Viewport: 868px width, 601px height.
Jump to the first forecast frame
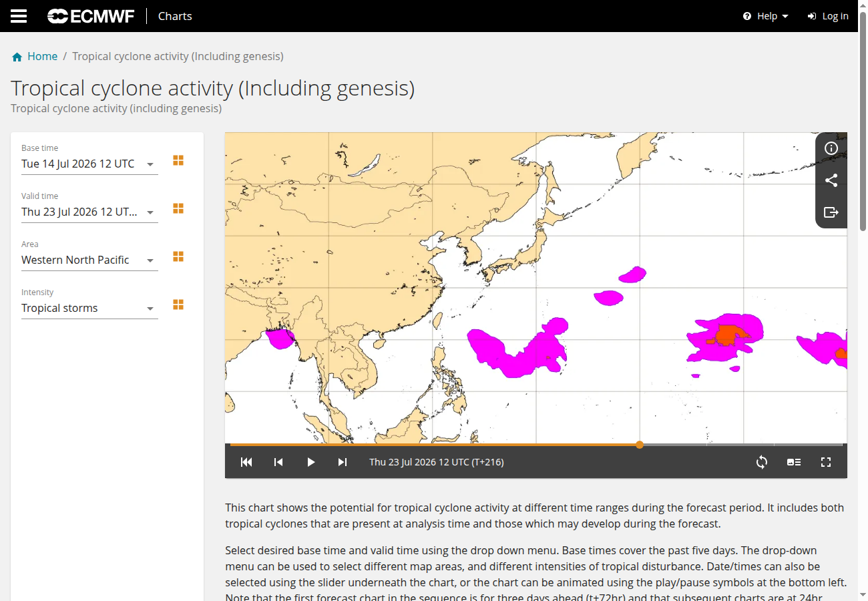point(246,462)
